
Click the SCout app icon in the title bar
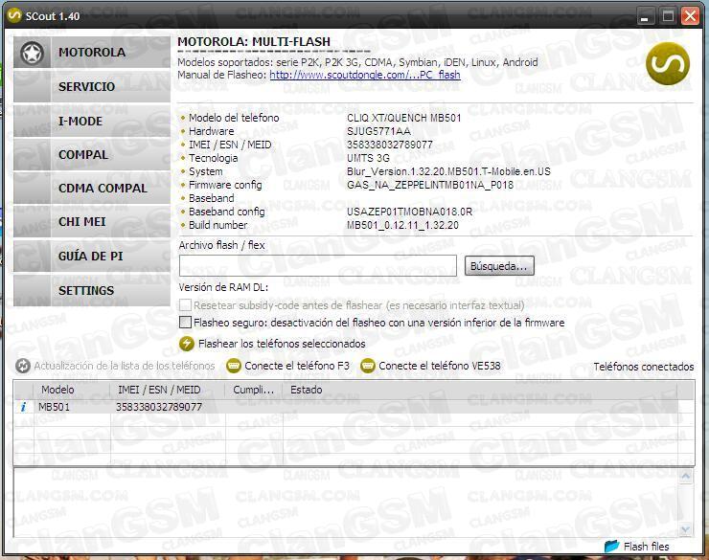14,16
